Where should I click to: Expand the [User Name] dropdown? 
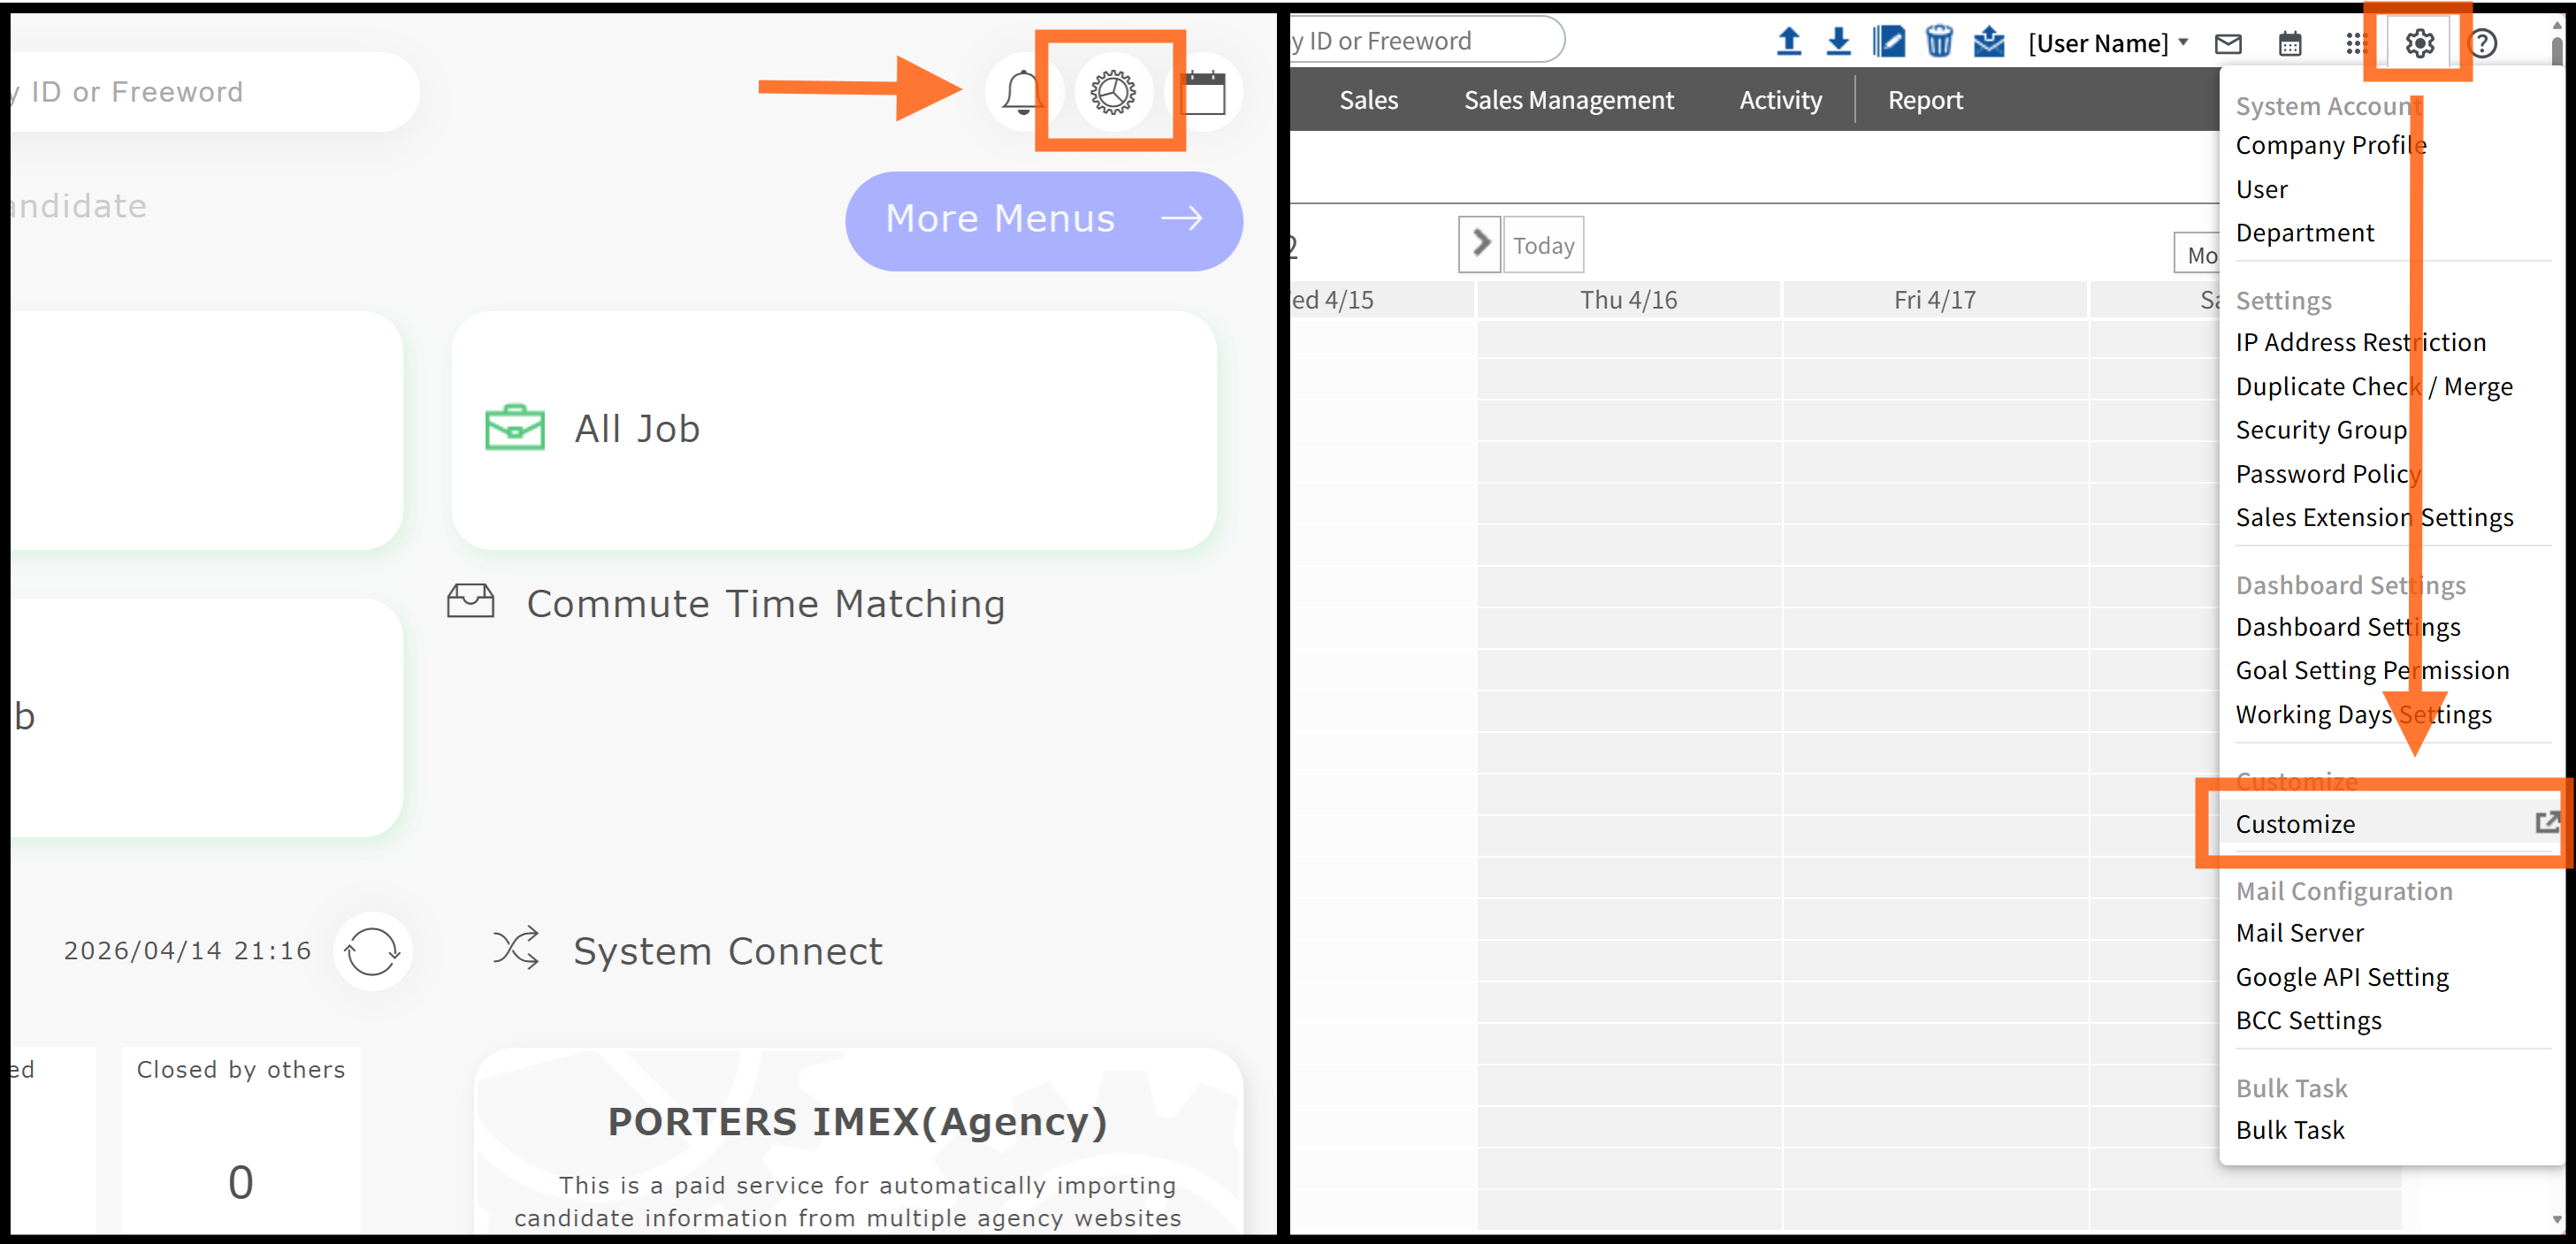coord(2108,44)
